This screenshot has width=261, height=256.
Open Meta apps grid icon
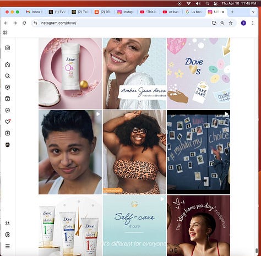8,224
